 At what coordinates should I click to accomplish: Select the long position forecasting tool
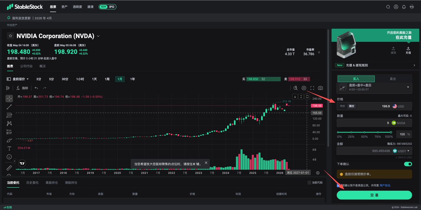tap(9, 132)
